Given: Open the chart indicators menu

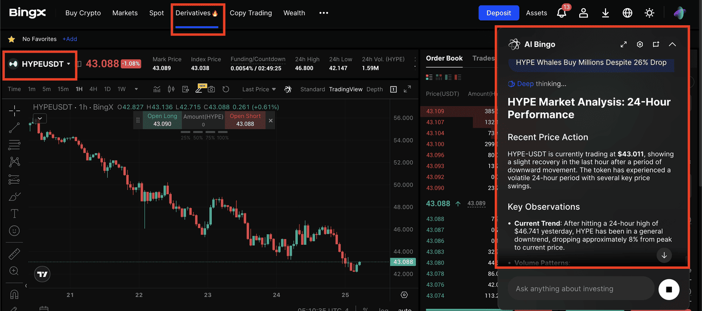Looking at the screenshot, I should click(x=157, y=89).
